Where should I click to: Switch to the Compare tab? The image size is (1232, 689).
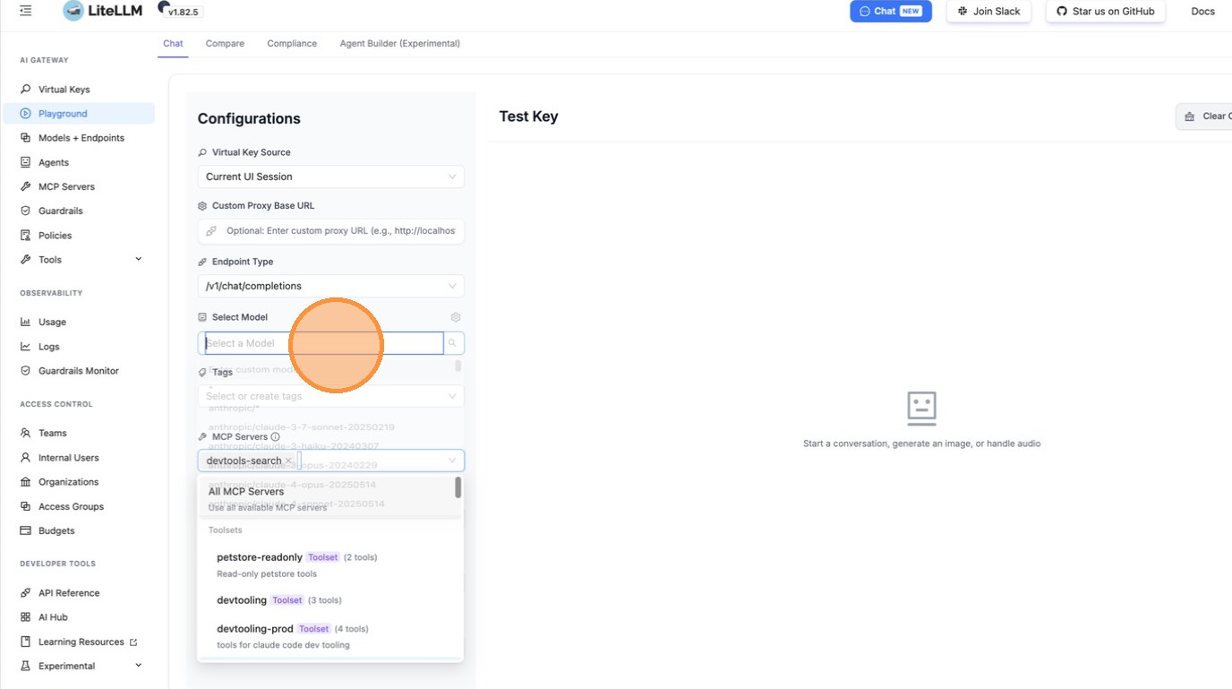(x=225, y=43)
